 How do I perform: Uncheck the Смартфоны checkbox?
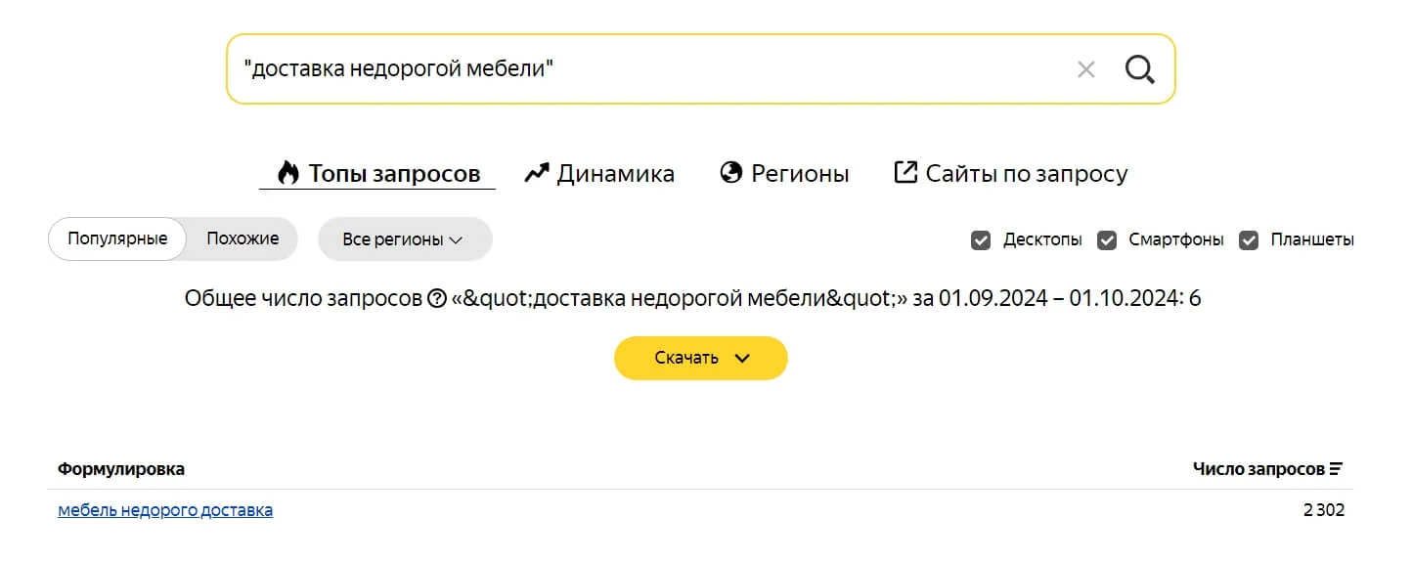click(x=1107, y=239)
